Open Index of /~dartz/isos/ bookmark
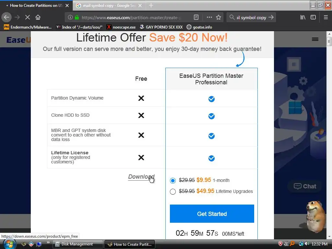Viewport: 332px width, 249px height. click(79, 27)
